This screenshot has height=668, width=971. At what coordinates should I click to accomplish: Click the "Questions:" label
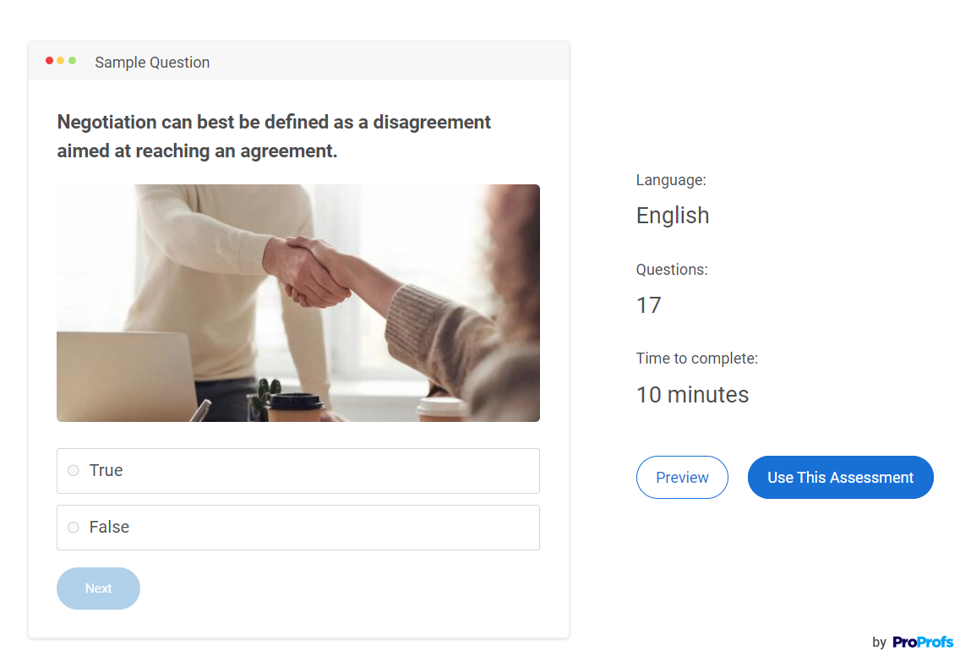click(x=672, y=270)
